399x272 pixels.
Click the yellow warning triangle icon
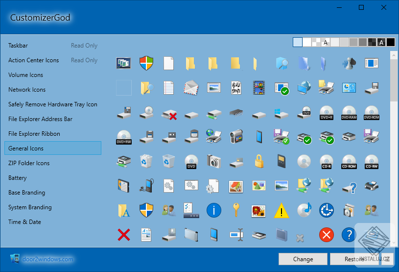[282, 210]
